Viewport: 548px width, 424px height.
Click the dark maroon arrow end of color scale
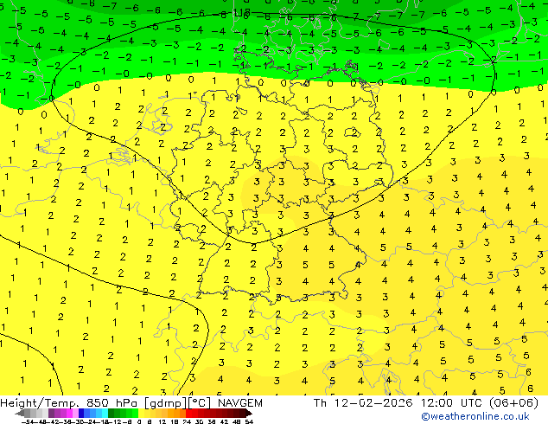tap(249, 413)
